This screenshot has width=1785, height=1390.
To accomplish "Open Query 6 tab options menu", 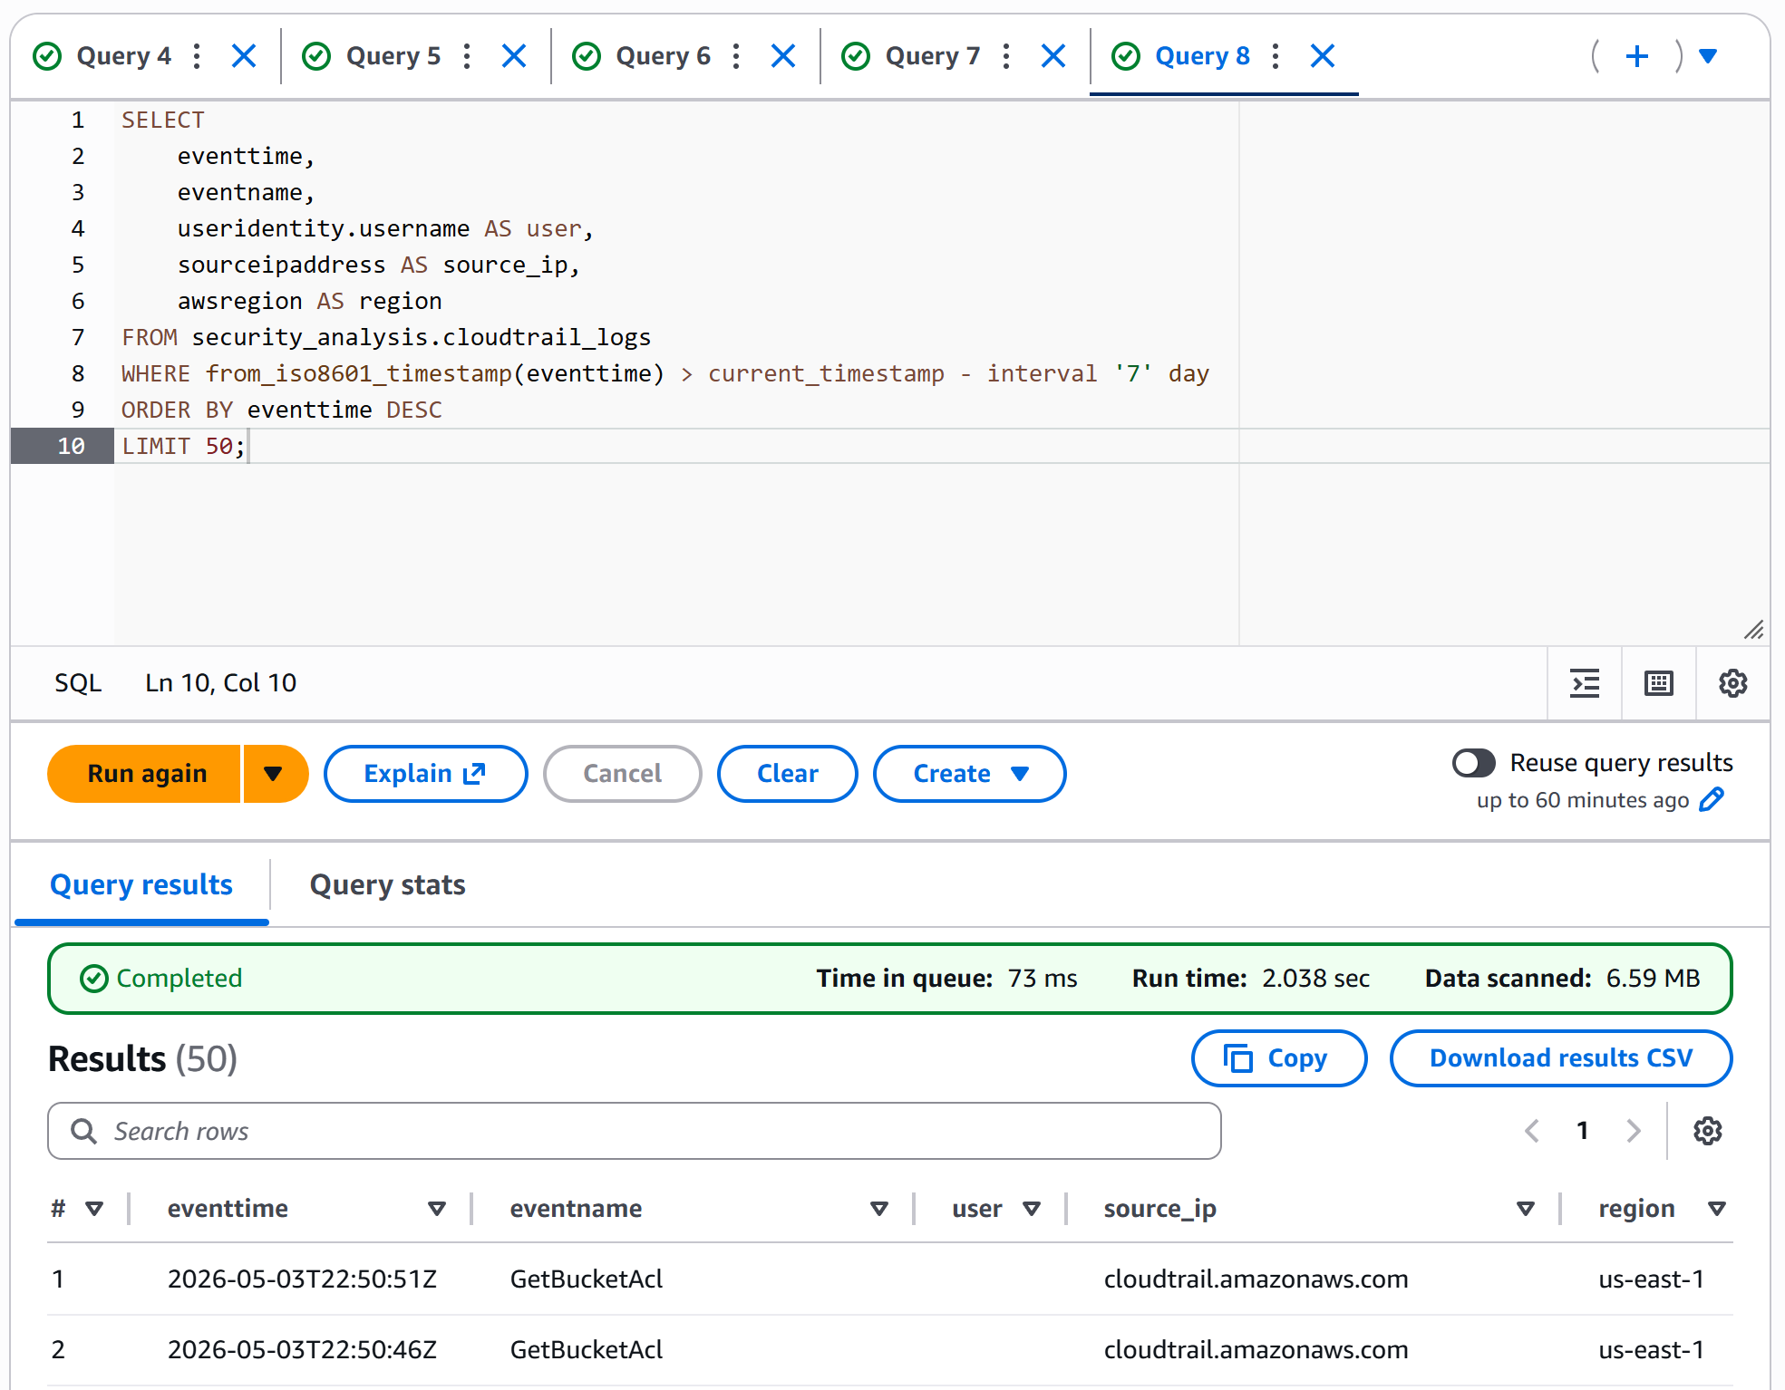I will 736,56.
